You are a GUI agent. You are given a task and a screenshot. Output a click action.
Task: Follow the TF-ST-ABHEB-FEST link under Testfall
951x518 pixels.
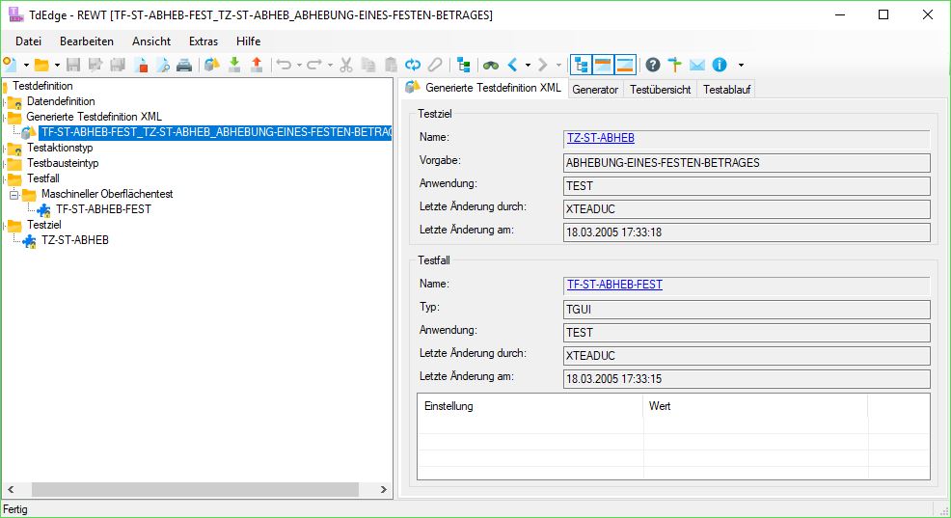(x=614, y=285)
